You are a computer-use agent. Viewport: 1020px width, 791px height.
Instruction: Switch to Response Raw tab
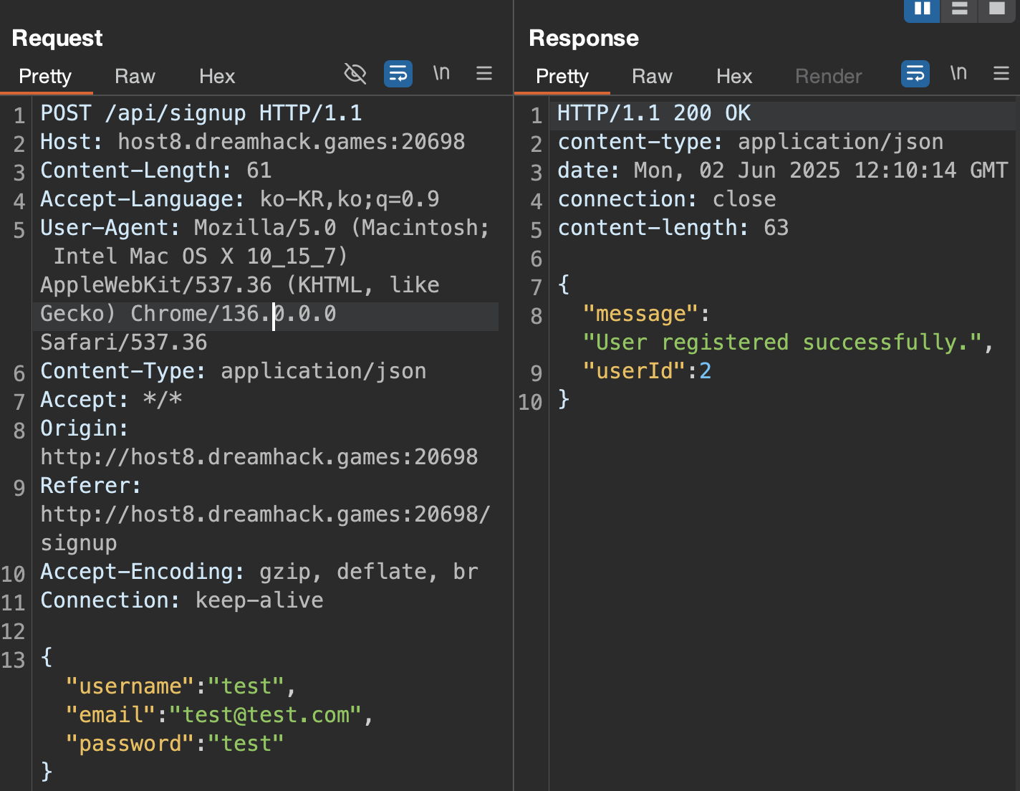(x=652, y=76)
